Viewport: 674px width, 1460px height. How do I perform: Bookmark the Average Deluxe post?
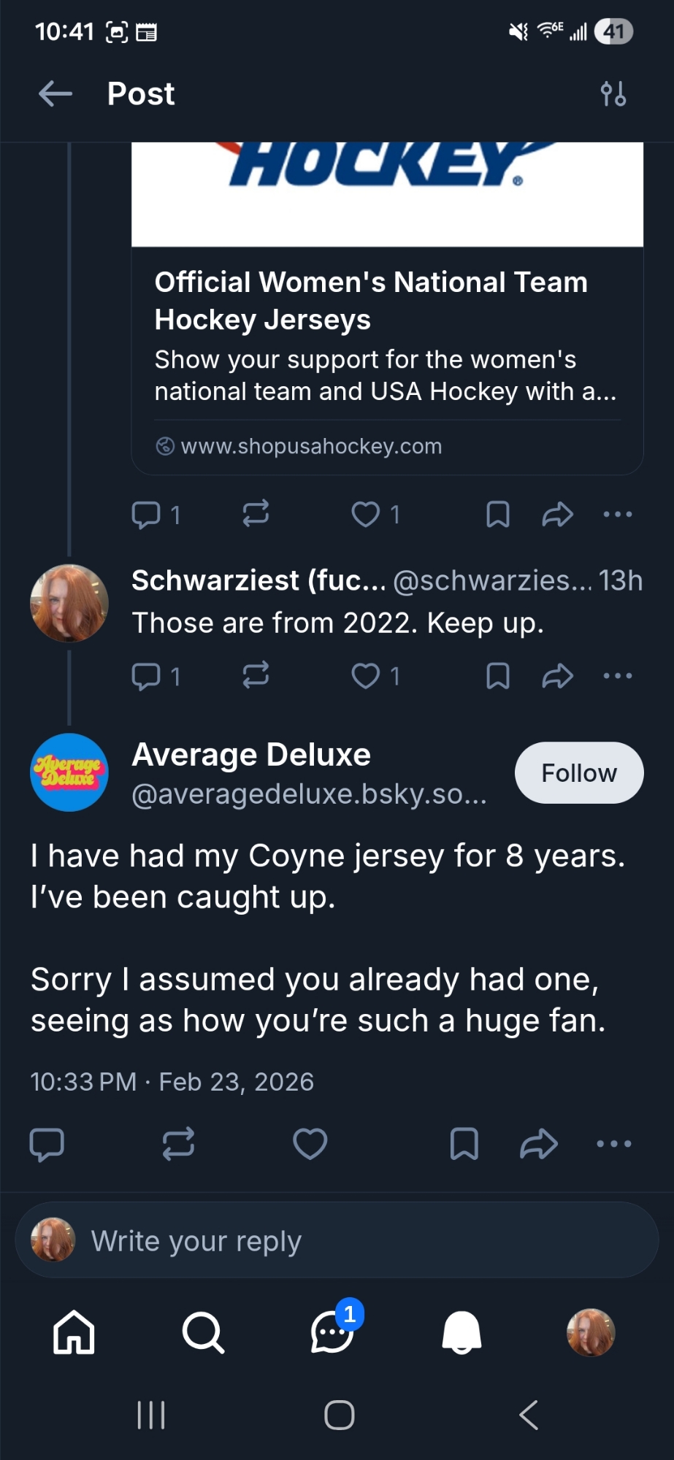(464, 1144)
